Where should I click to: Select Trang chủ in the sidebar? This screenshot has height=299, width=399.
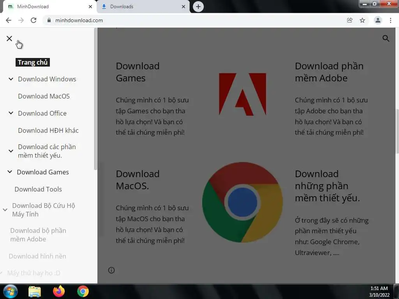[33, 62]
